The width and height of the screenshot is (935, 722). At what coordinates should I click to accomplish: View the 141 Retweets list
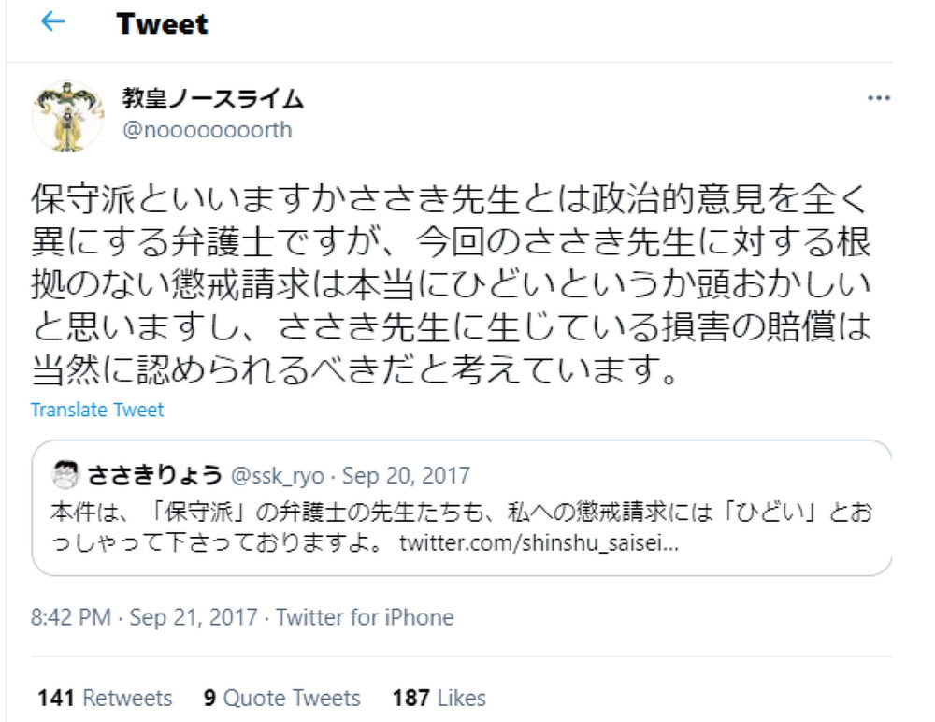105,698
